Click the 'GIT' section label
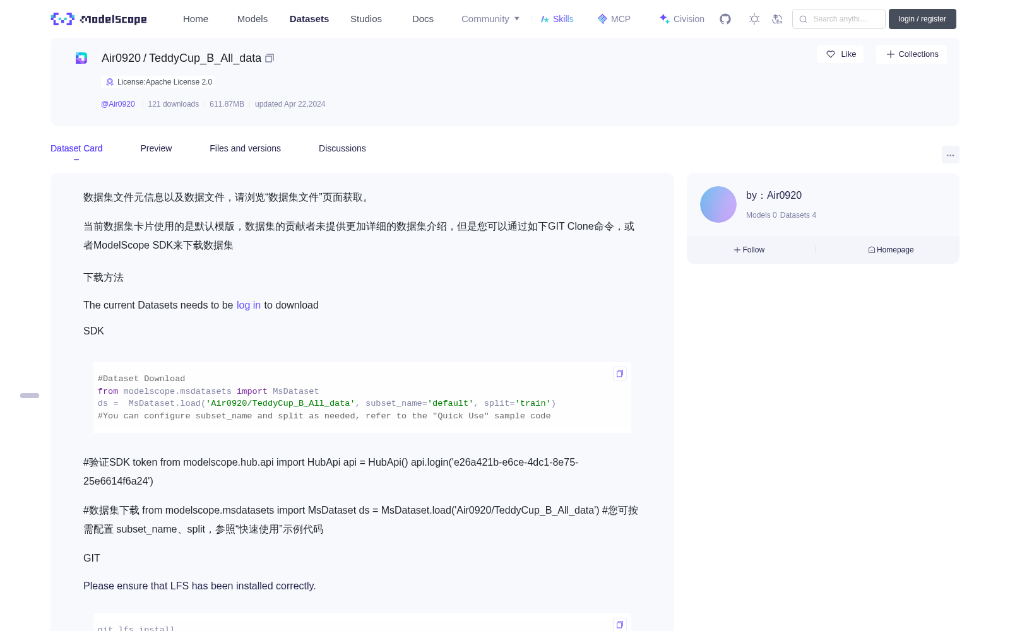Image resolution: width=1010 pixels, height=631 pixels. tap(92, 558)
